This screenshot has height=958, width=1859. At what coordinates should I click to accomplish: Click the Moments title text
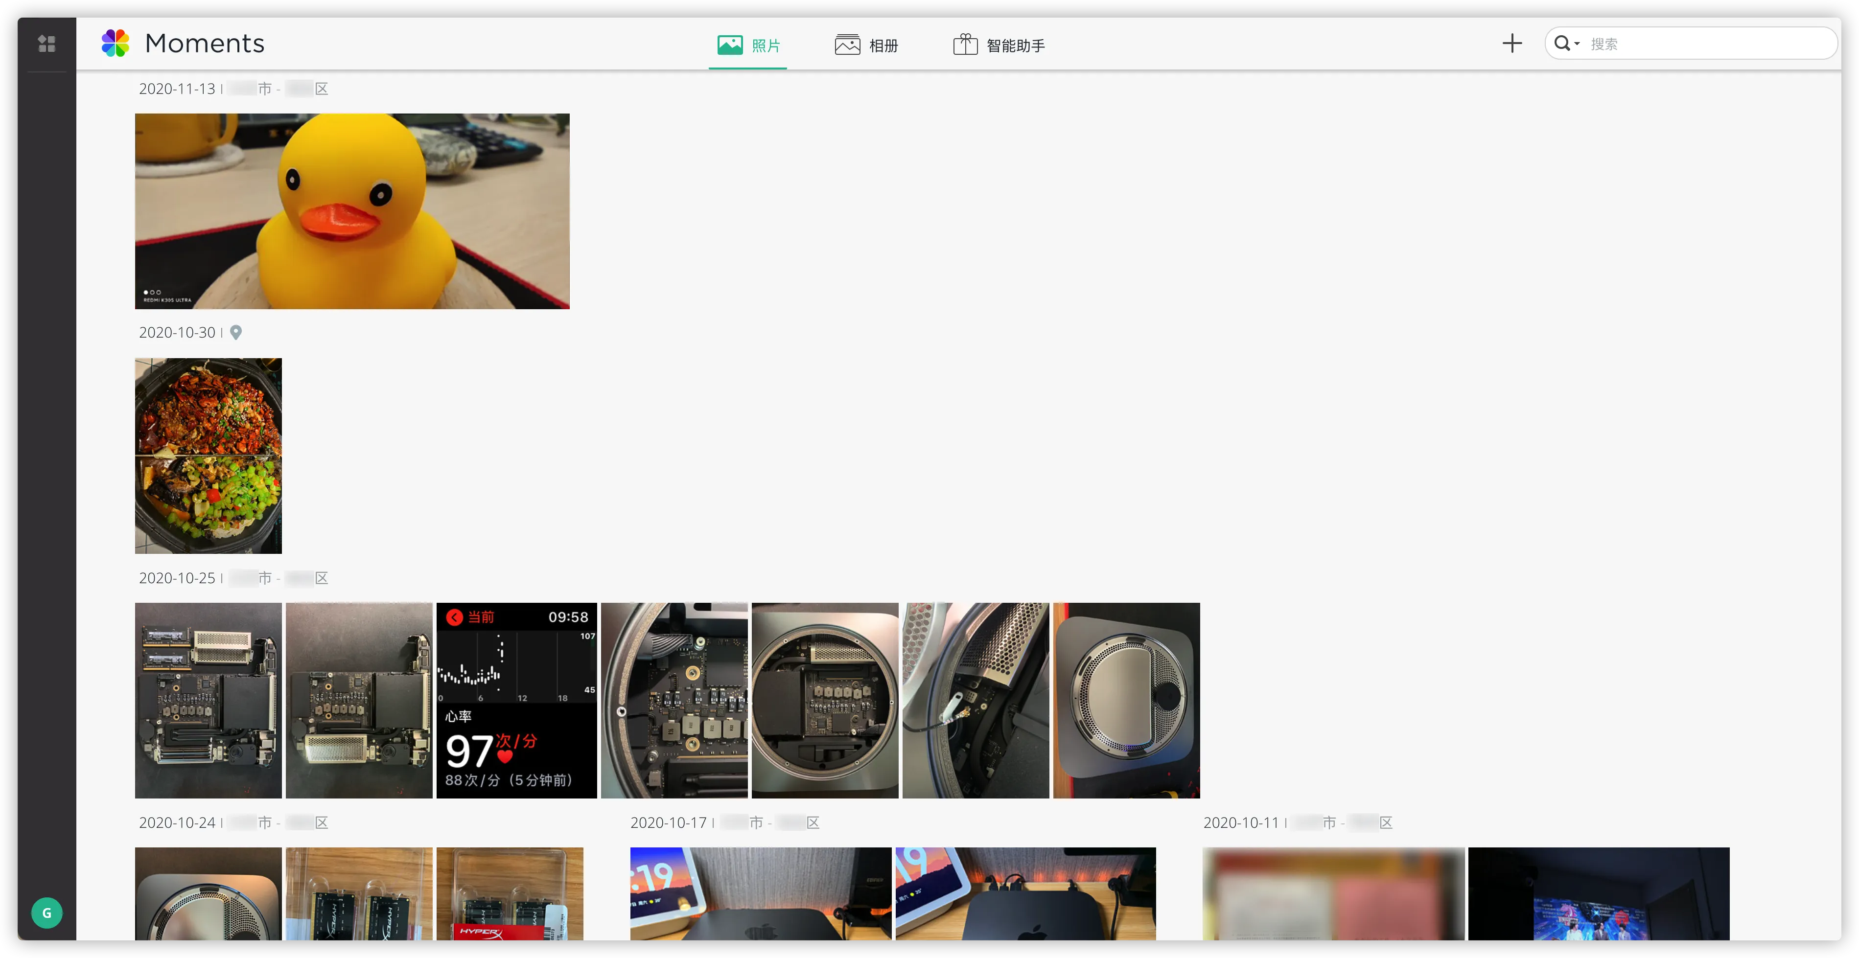tap(205, 43)
